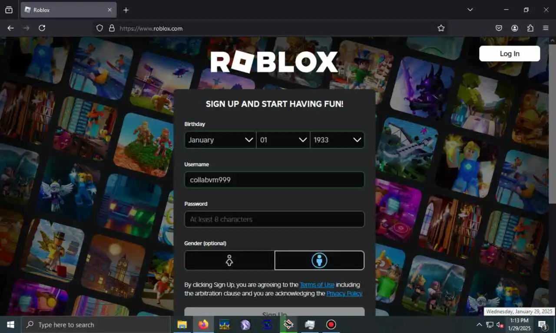The image size is (556, 333).
Task: Click the Log In button
Action: pos(510,54)
